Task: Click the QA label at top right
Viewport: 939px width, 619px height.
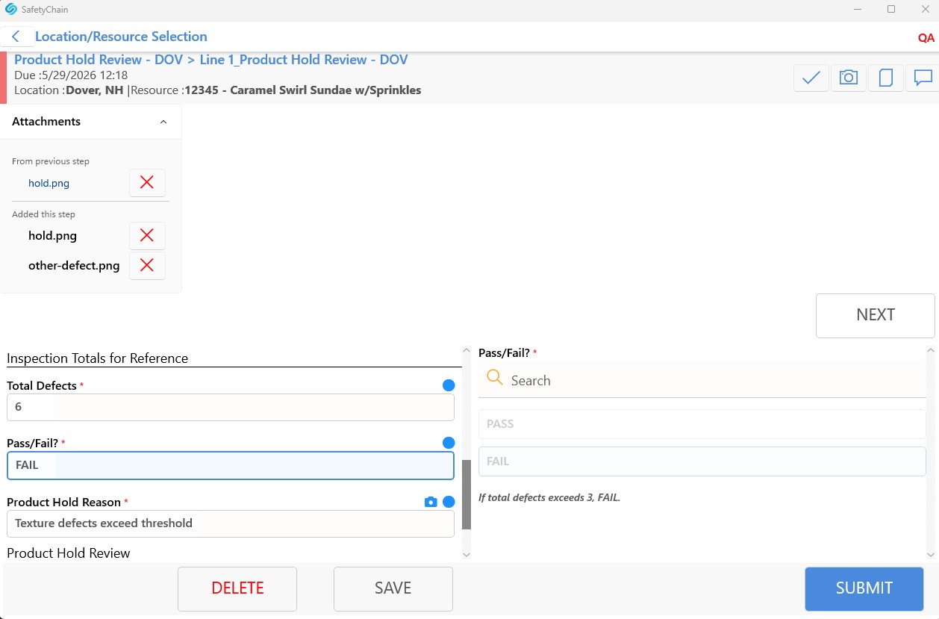Action: [926, 38]
